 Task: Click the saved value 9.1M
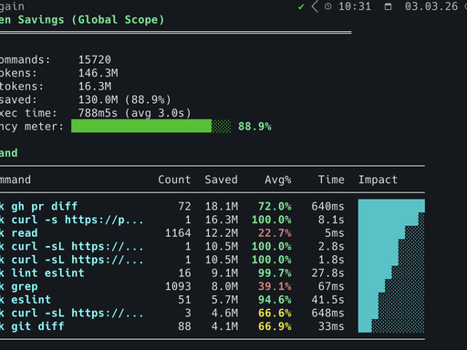click(x=225, y=273)
